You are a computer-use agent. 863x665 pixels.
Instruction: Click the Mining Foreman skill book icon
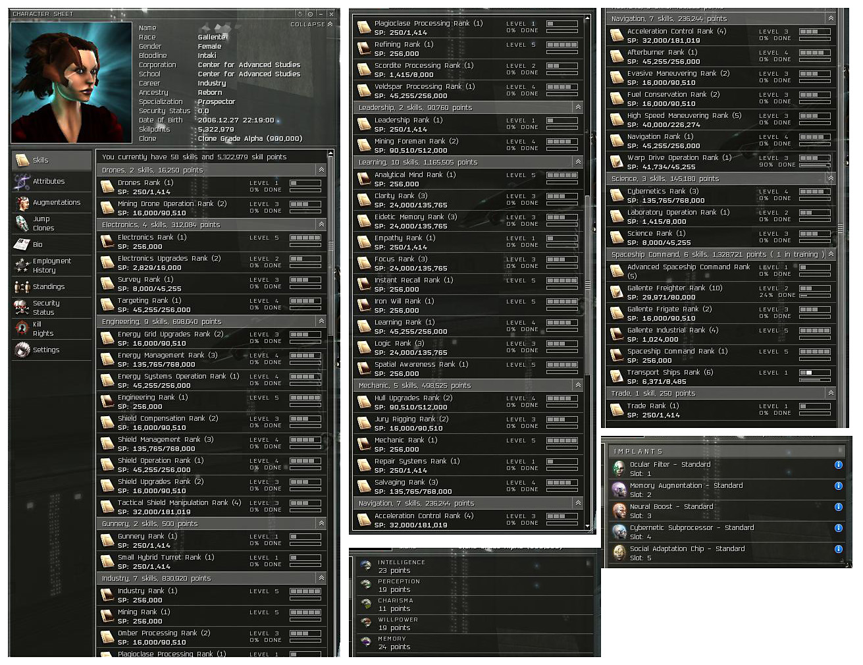click(364, 146)
